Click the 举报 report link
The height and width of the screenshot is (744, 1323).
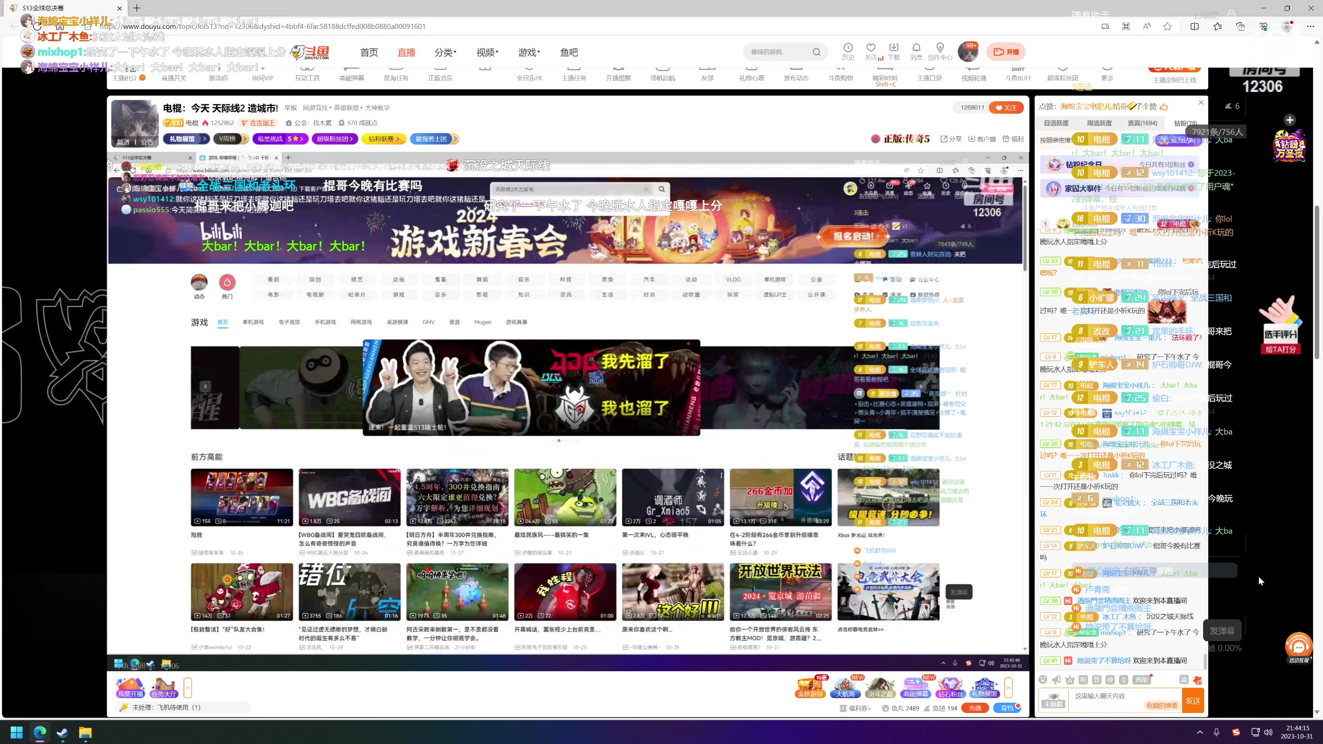(x=290, y=107)
